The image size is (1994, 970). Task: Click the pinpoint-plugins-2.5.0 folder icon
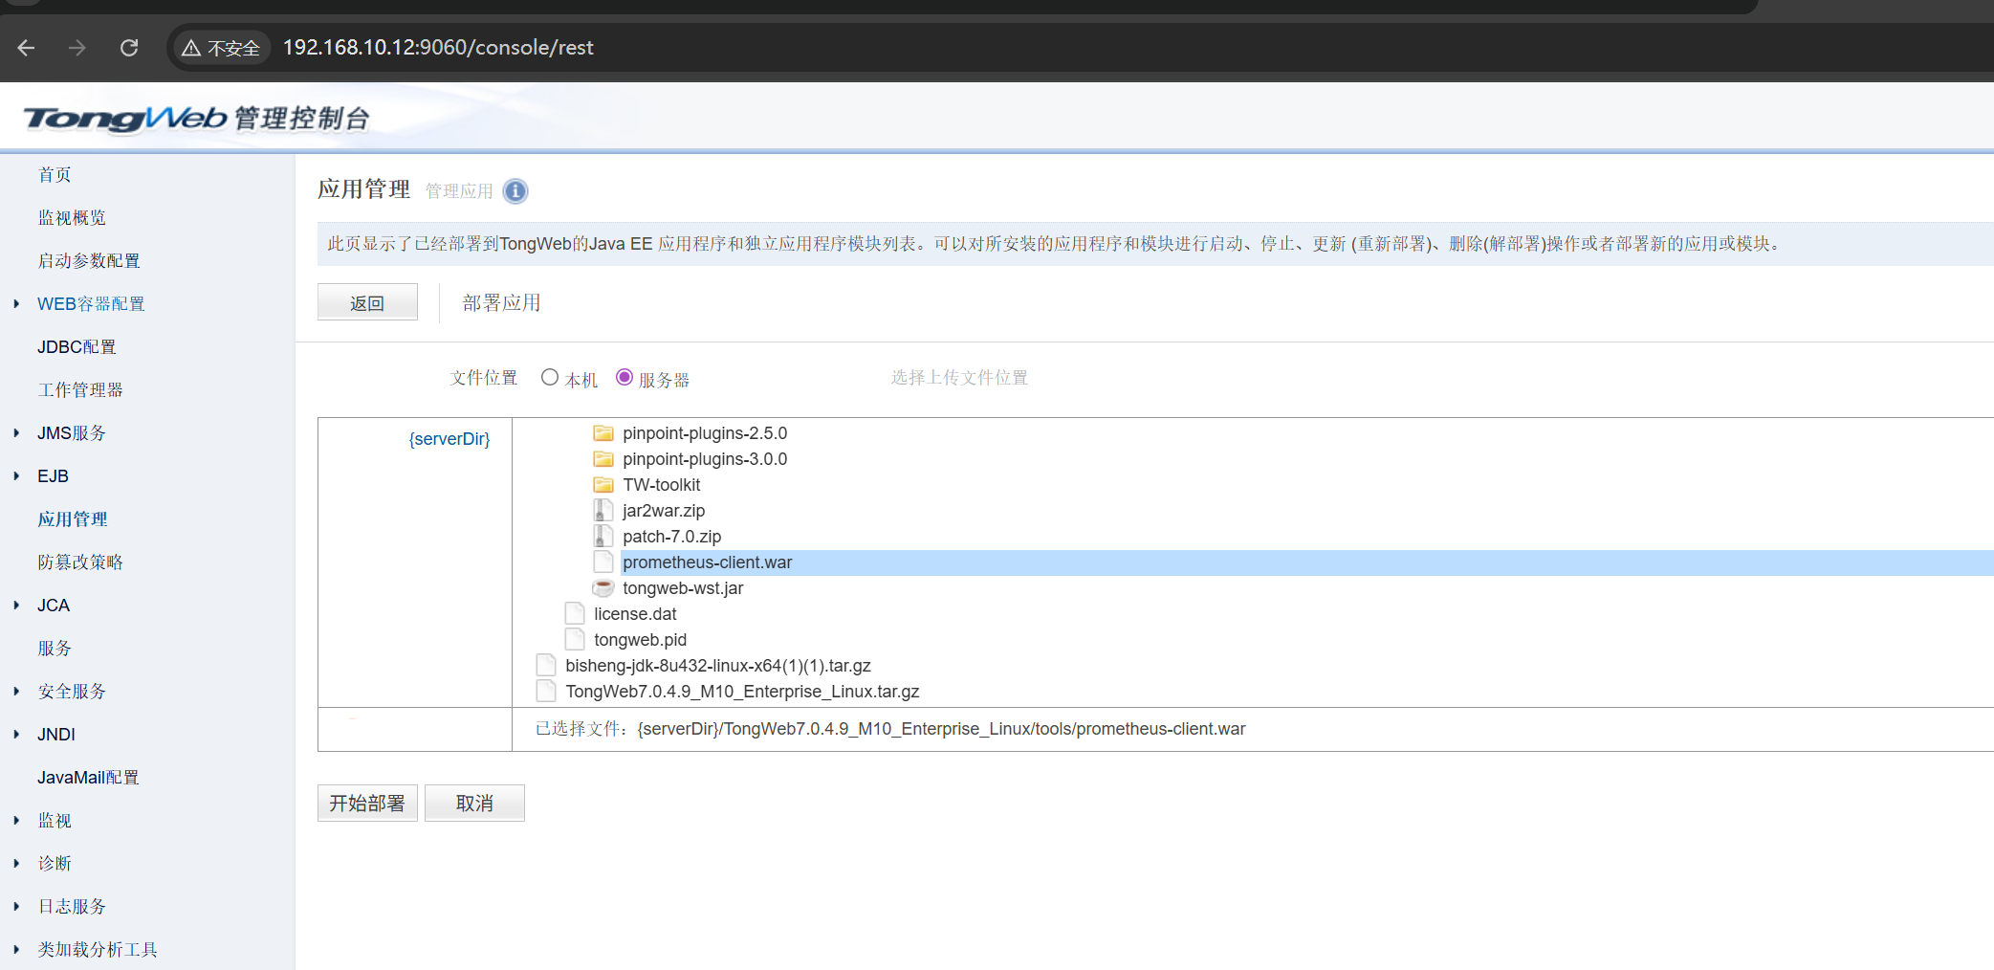pyautogui.click(x=603, y=433)
